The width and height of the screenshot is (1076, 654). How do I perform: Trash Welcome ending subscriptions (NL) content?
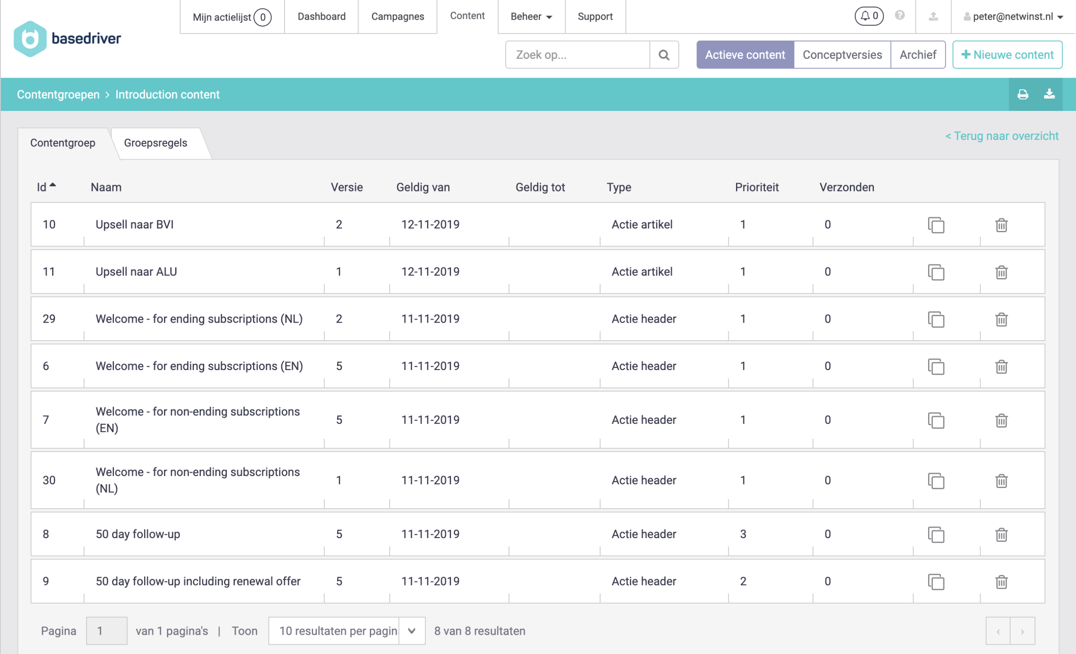point(1001,319)
